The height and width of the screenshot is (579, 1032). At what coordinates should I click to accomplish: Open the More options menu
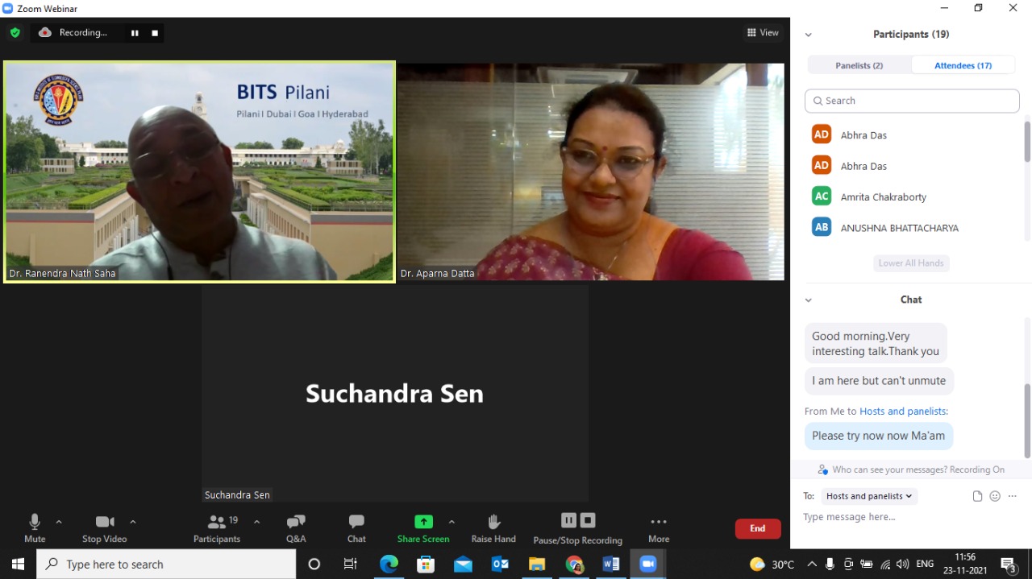pos(659,529)
